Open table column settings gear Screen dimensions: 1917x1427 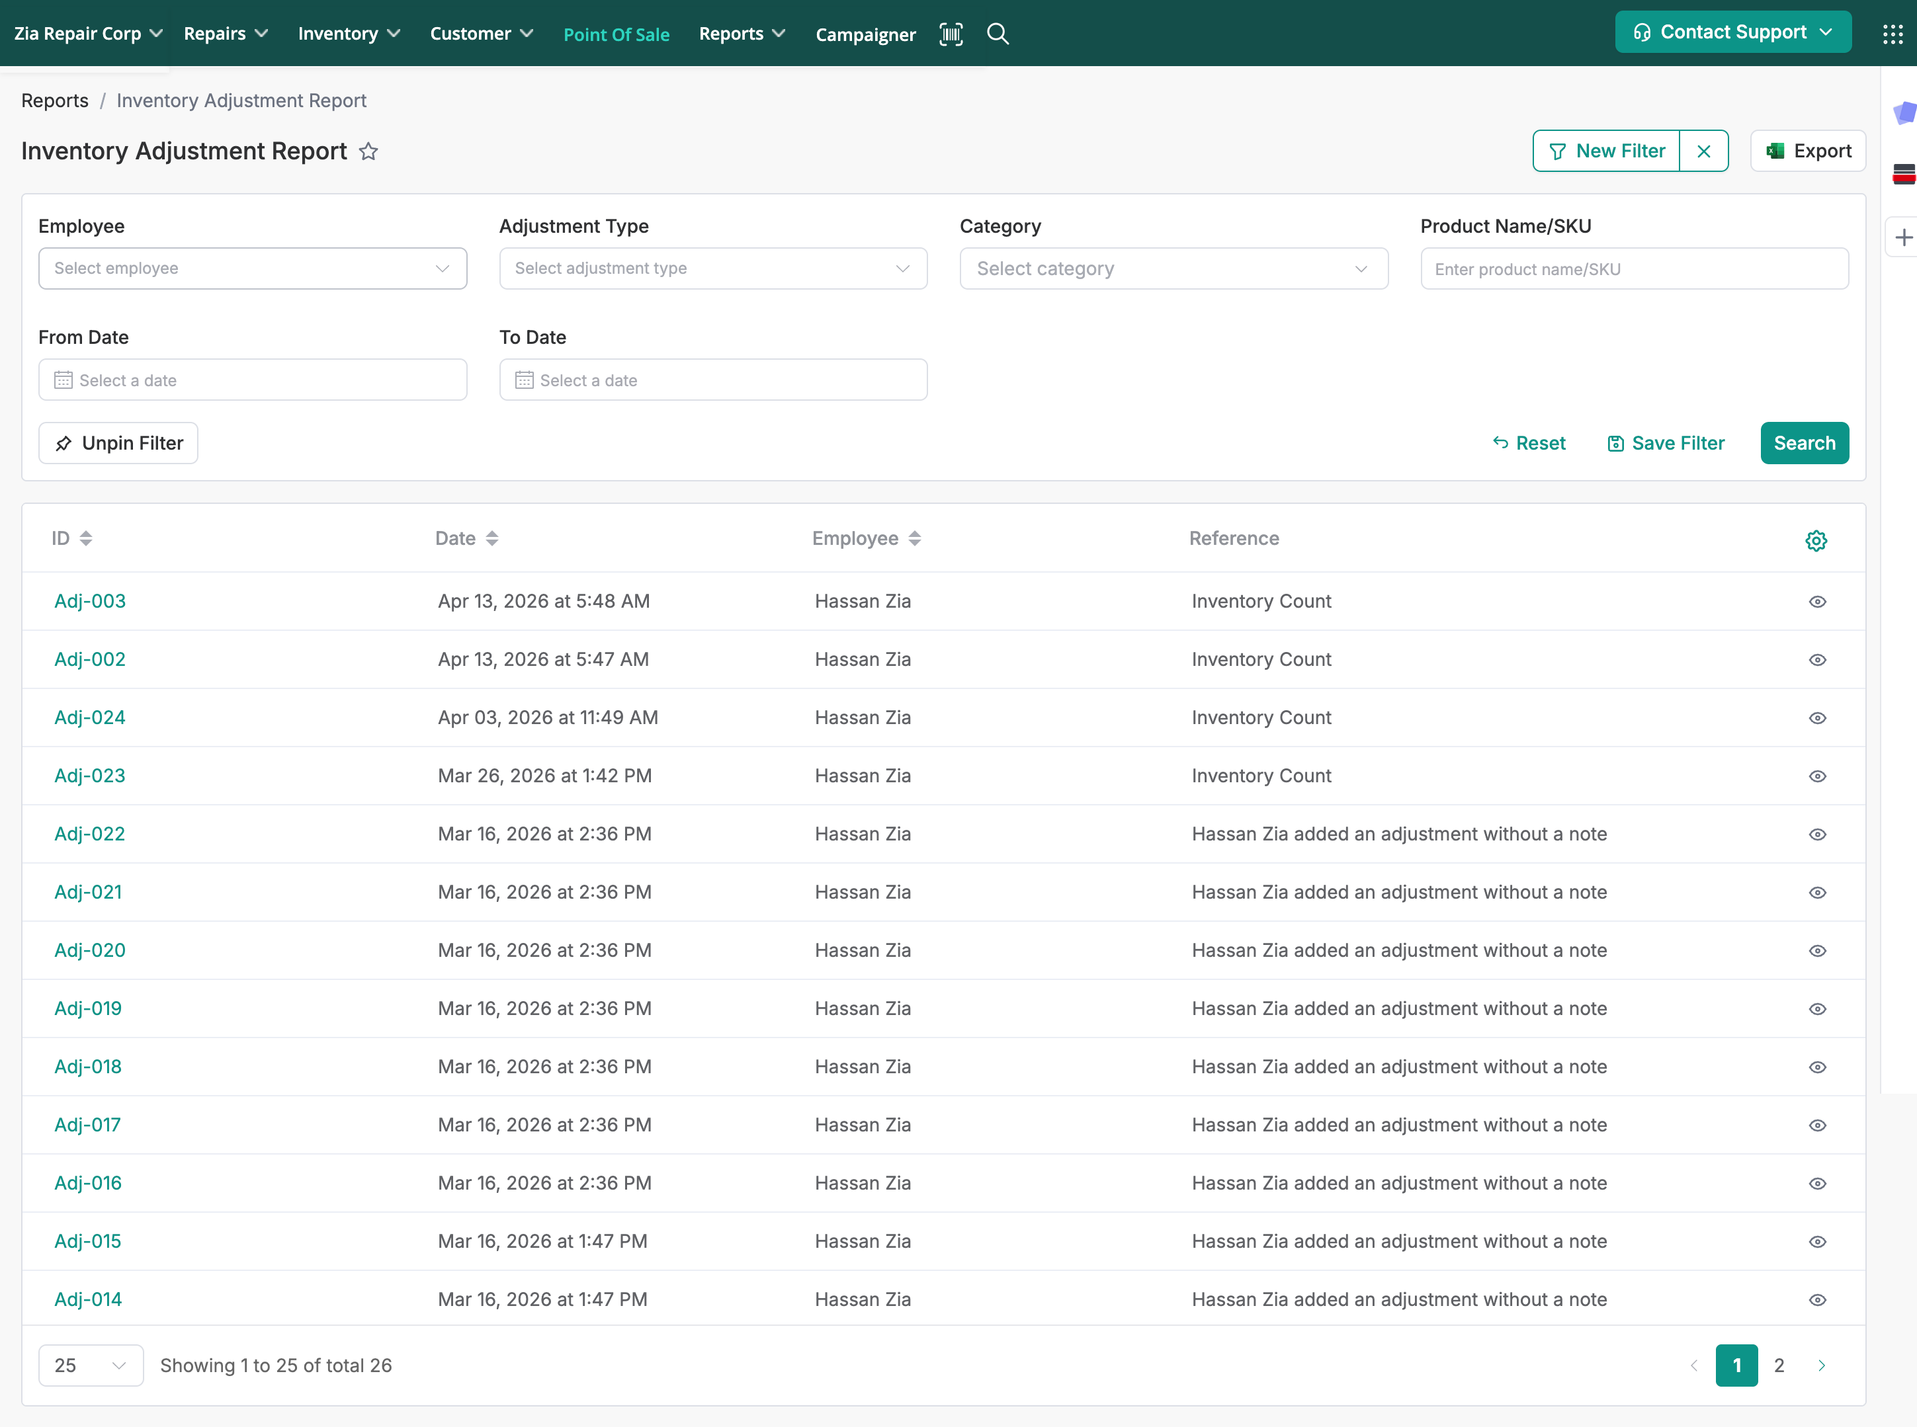click(1816, 541)
